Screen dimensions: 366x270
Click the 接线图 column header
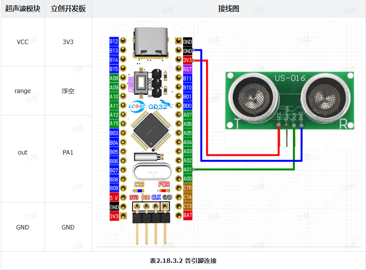(228, 8)
